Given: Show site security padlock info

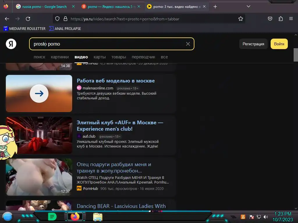Looking at the screenshot, I should pos(65,19).
